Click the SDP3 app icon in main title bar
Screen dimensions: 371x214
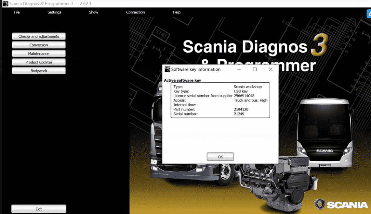(x=5, y=4)
